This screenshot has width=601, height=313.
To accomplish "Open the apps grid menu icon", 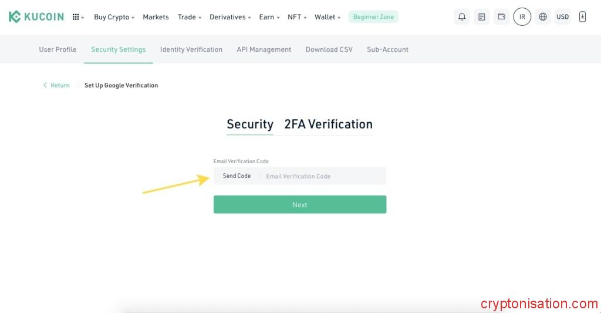I will 77,17.
